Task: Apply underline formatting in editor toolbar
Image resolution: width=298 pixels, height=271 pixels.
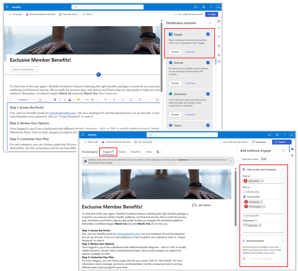Action: point(65,100)
